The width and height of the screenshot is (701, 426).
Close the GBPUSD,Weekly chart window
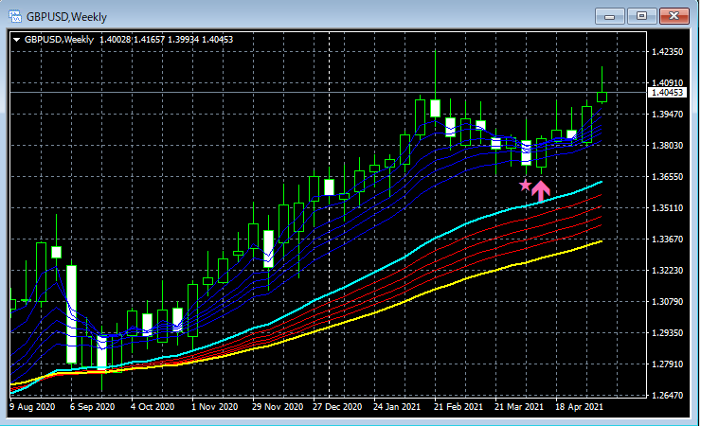click(674, 16)
